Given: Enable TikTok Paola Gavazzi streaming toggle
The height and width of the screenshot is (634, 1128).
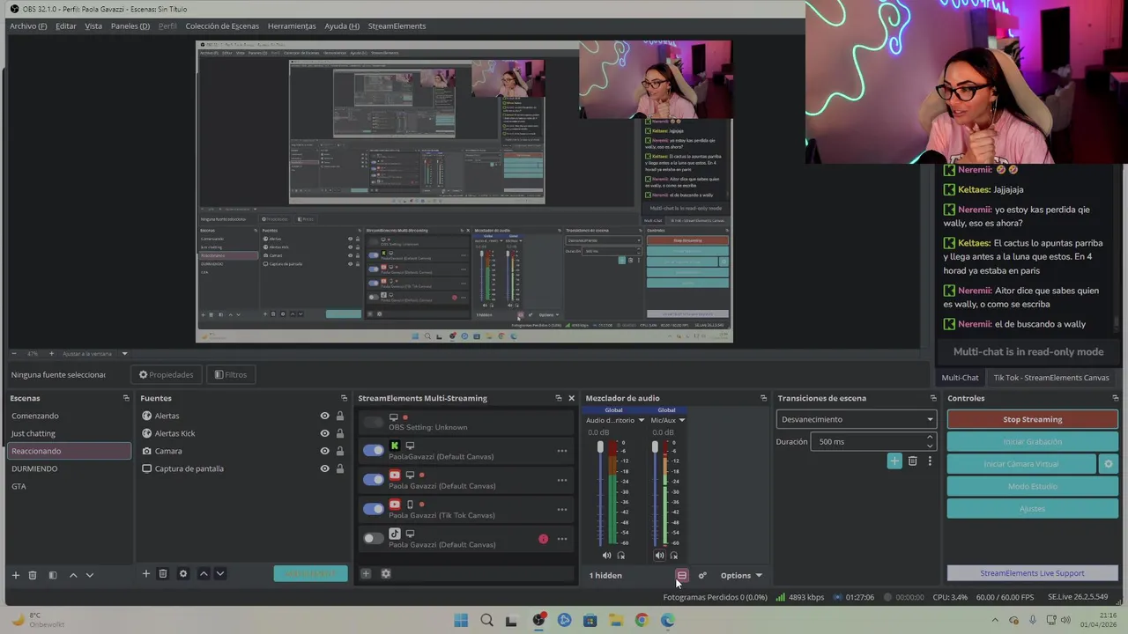Looking at the screenshot, I should 374,538.
